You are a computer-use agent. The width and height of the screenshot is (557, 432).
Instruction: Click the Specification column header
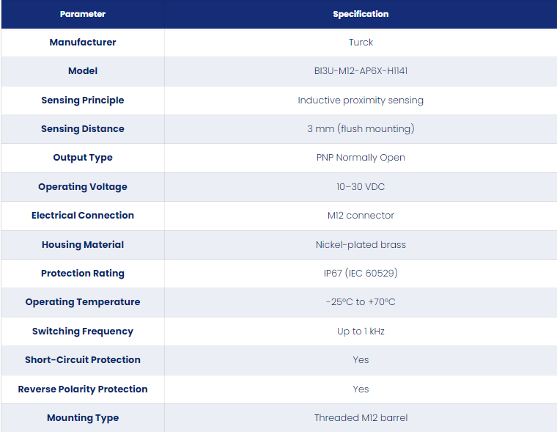tap(361, 14)
